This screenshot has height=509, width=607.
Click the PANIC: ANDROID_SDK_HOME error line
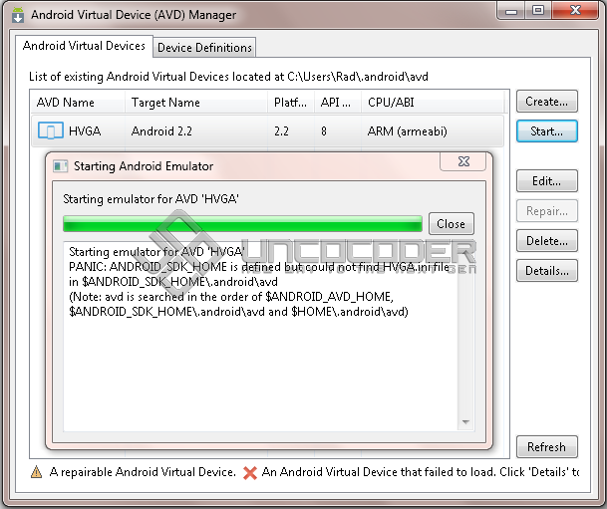click(259, 267)
